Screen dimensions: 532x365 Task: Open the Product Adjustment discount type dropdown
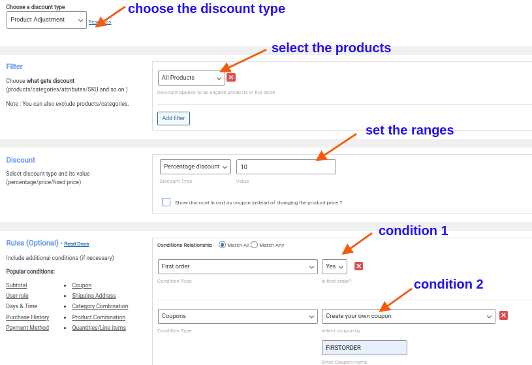(x=46, y=20)
